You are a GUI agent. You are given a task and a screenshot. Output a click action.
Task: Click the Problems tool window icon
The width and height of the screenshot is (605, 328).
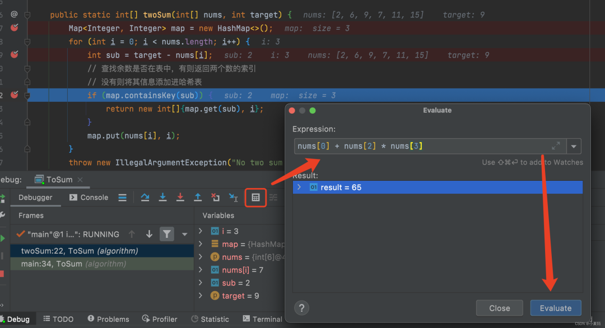[91, 318]
